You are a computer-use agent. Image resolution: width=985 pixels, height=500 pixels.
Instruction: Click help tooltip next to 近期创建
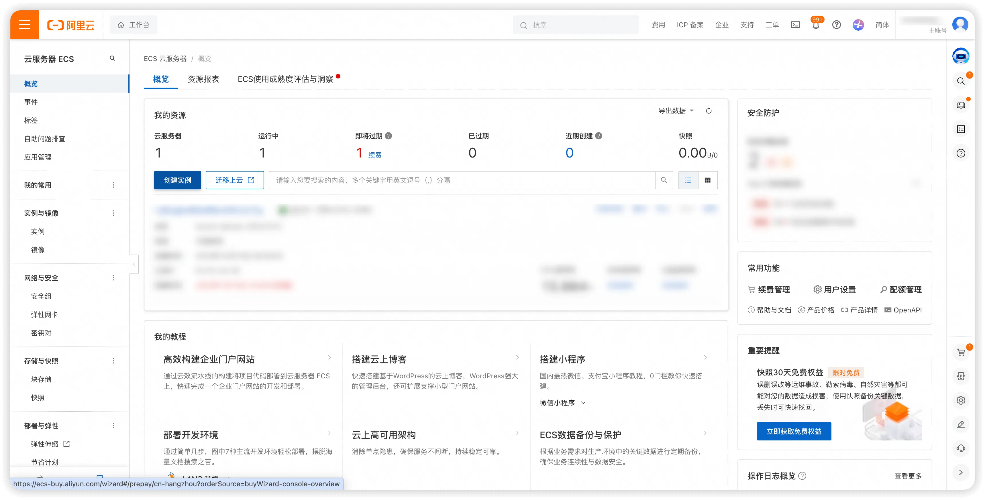pyautogui.click(x=599, y=136)
